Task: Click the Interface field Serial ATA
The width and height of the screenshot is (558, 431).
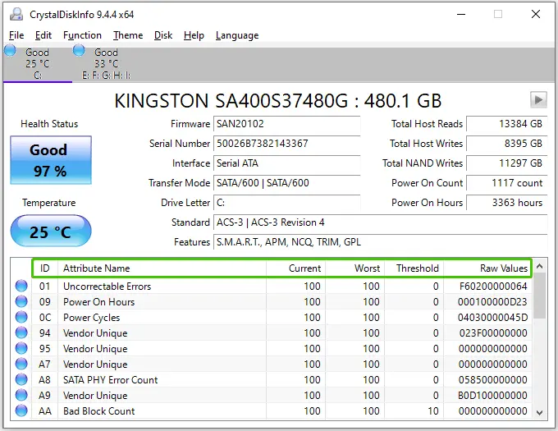Action: (287, 163)
